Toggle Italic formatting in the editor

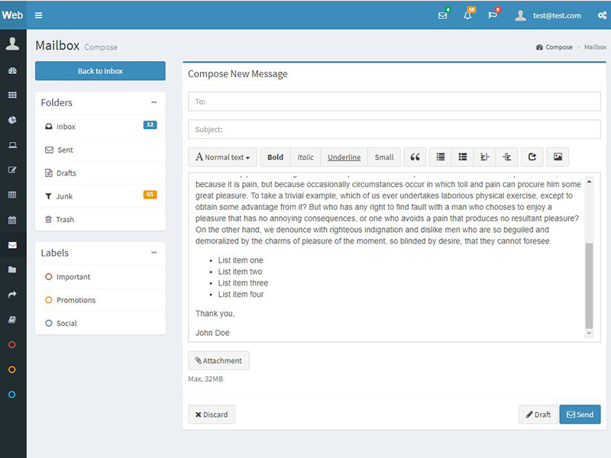coord(305,157)
